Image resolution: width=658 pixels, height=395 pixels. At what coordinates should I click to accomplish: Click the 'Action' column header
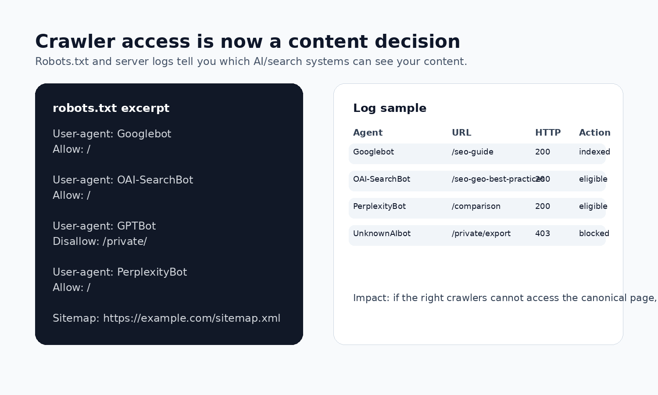(594, 133)
